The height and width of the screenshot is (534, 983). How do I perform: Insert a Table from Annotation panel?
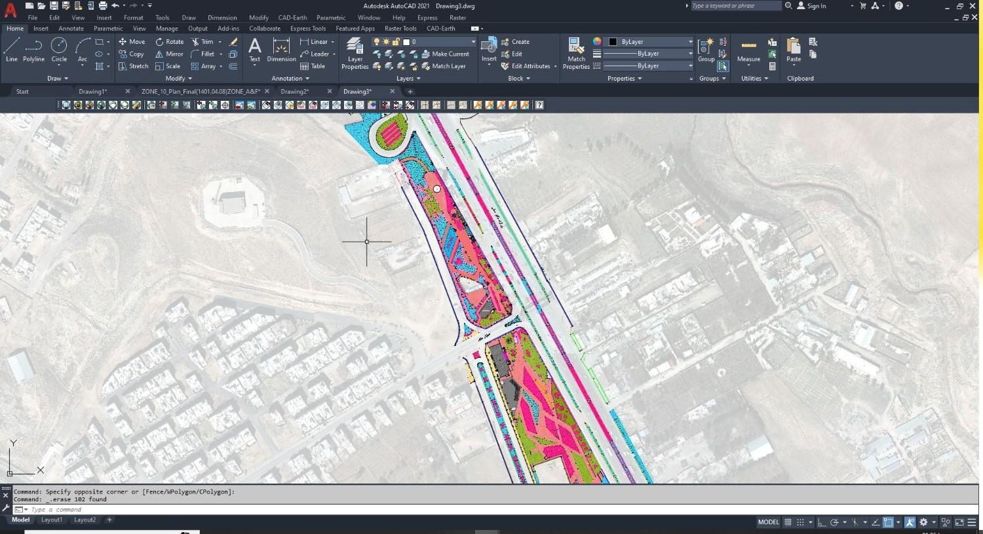tap(313, 66)
